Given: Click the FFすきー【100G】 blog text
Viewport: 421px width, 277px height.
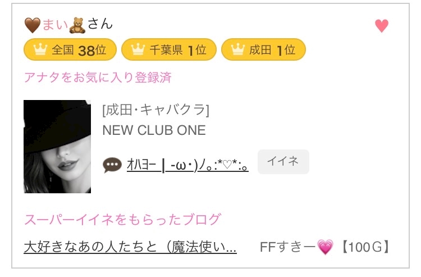Looking at the screenshot, I should (x=325, y=247).
